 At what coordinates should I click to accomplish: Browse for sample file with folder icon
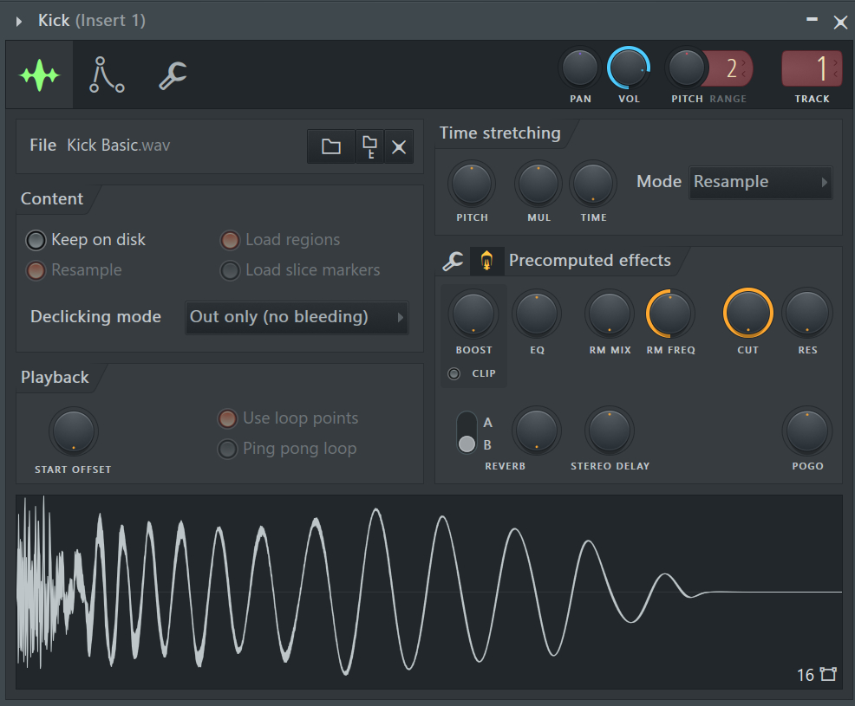[x=330, y=146]
